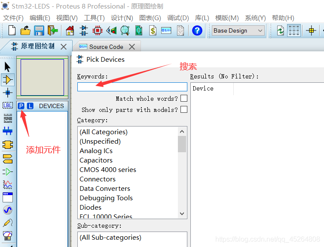Switch to 原理图绘制 tab

pyautogui.click(x=37, y=46)
